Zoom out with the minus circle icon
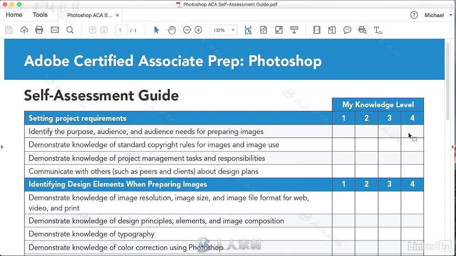Image resolution: width=456 pixels, height=256 pixels. pos(187,30)
